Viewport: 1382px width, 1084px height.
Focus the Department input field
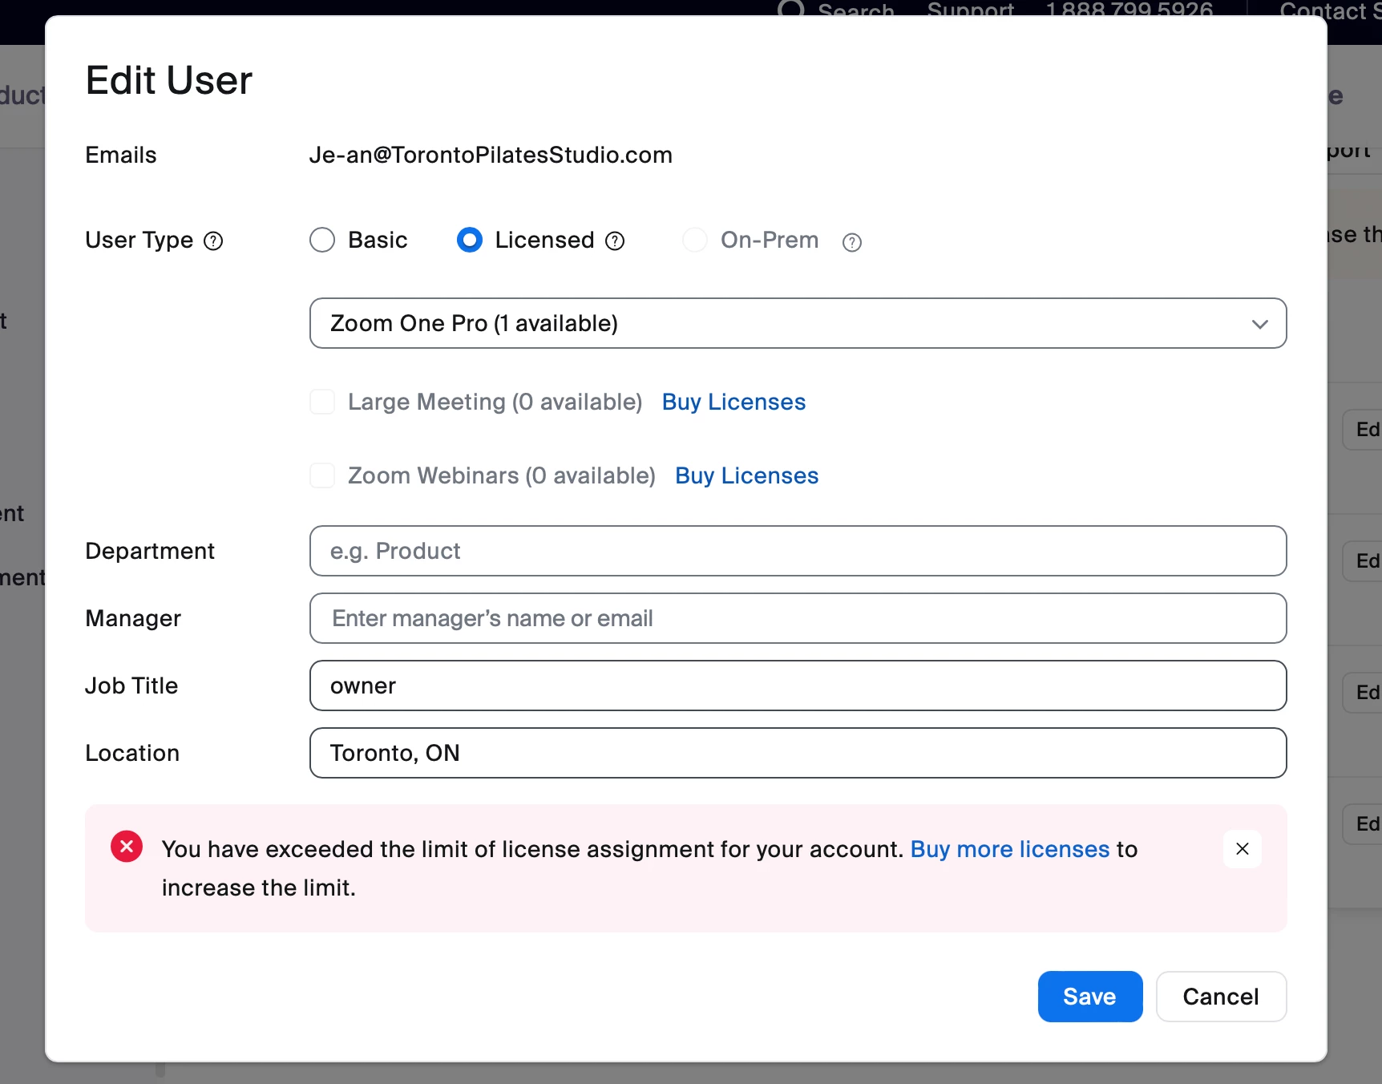[x=798, y=551]
